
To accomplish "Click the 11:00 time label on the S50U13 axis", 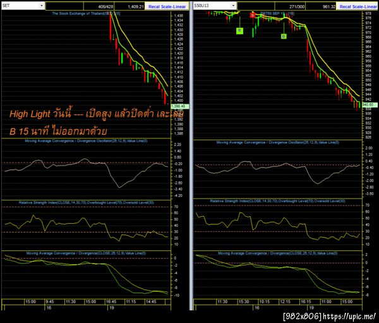I will [327, 302].
